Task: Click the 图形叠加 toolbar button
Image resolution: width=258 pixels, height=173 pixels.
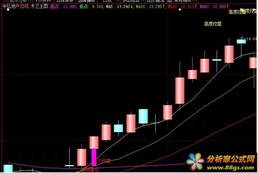Action: tap(156, 1)
